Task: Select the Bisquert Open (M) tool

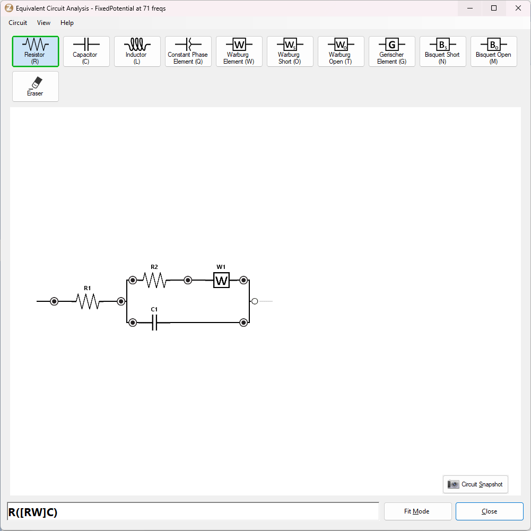Action: [x=494, y=51]
